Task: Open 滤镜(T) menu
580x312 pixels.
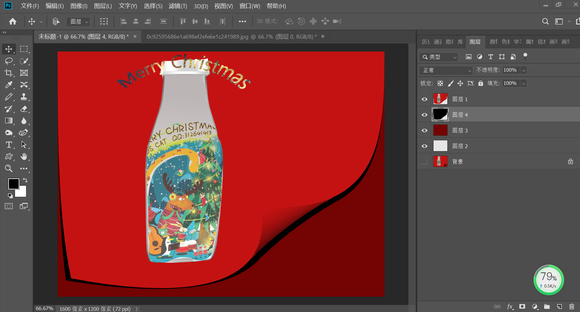Action: point(178,6)
